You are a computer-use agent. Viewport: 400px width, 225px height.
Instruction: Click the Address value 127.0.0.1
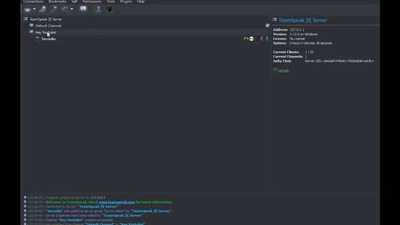point(297,30)
